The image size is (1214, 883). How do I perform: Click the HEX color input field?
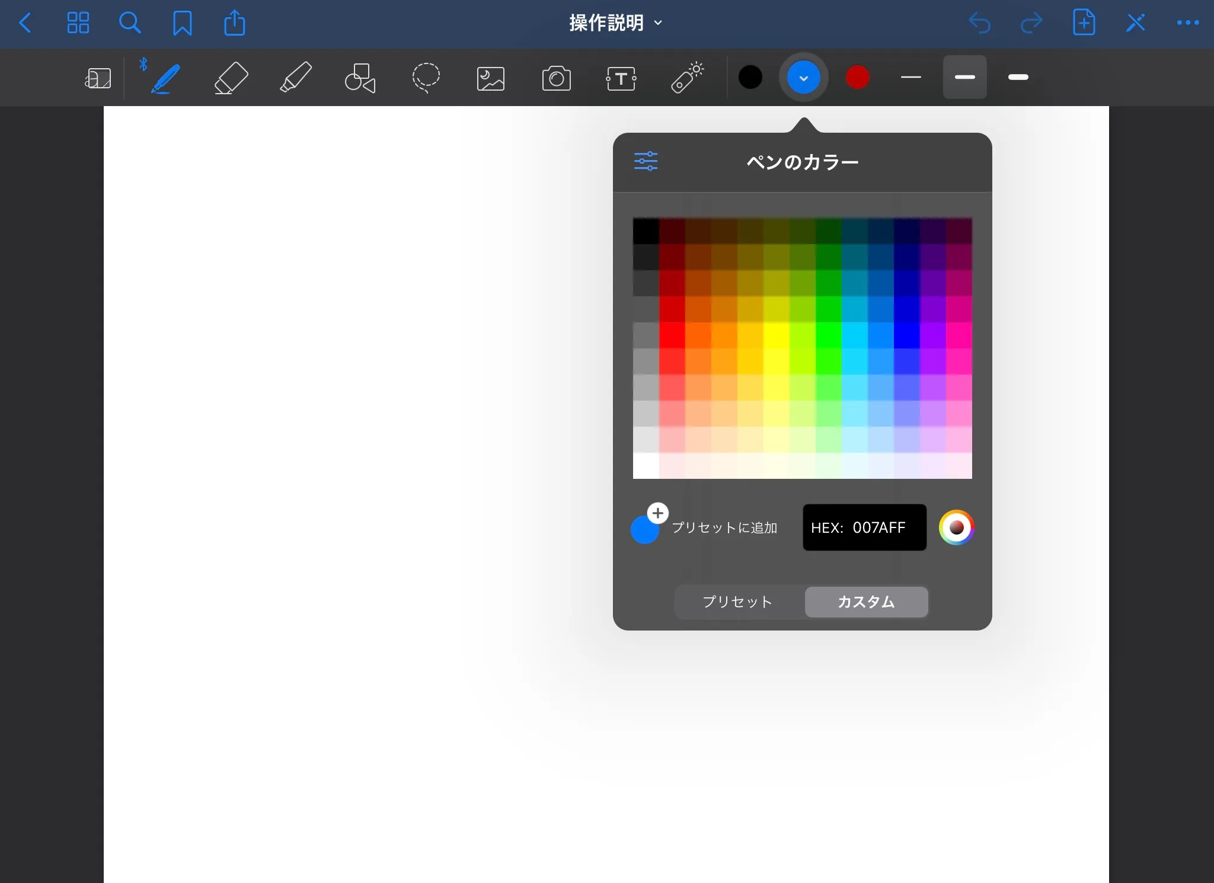[864, 527]
